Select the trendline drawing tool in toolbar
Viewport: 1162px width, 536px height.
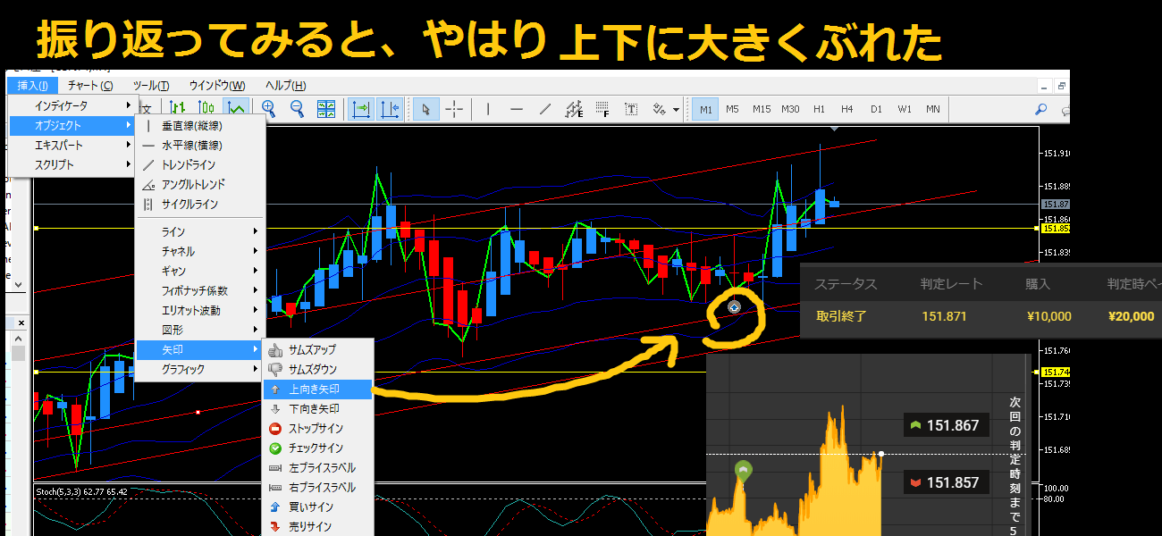545,109
